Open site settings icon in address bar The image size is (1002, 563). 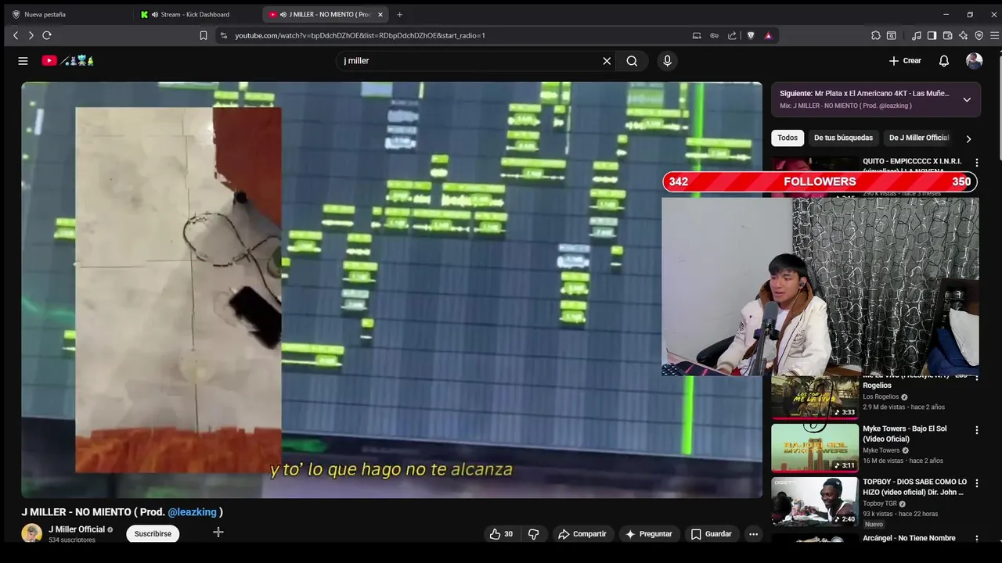point(224,35)
